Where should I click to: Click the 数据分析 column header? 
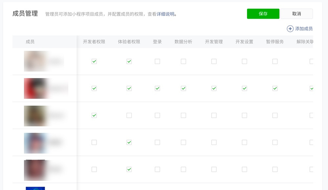click(183, 42)
